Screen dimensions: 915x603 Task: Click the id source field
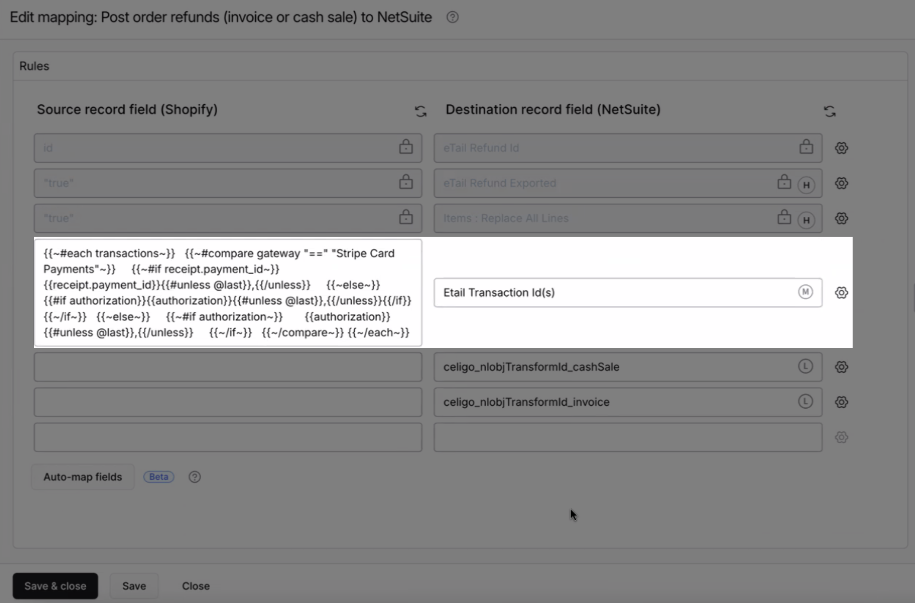coord(228,148)
